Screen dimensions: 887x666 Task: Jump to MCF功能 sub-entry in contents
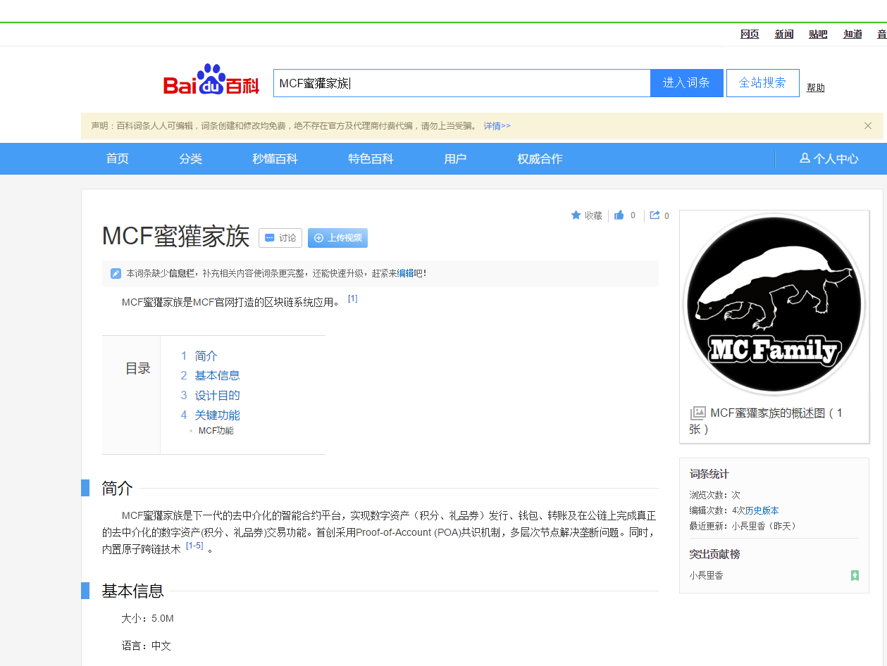tap(216, 431)
